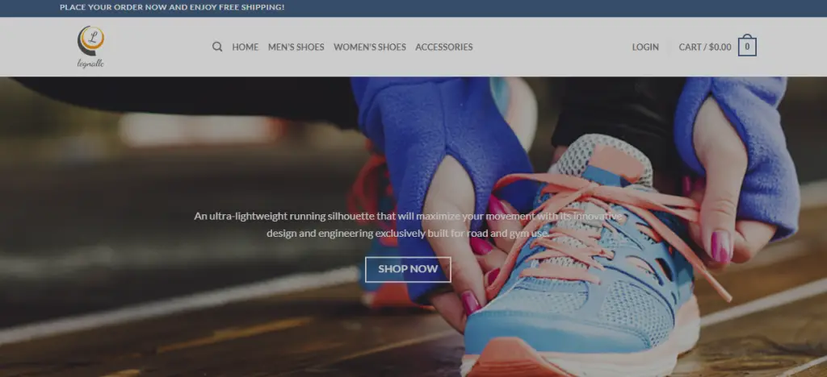Click the Legnalle logo

[x=90, y=47]
